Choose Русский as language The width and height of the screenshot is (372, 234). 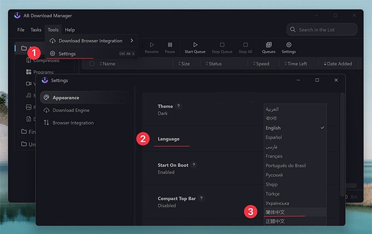pyautogui.click(x=295, y=175)
